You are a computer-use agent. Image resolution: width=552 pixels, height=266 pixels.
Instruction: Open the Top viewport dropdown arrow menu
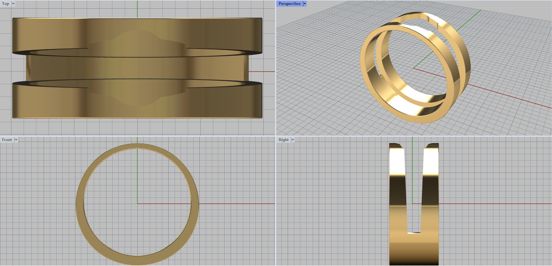pos(13,4)
